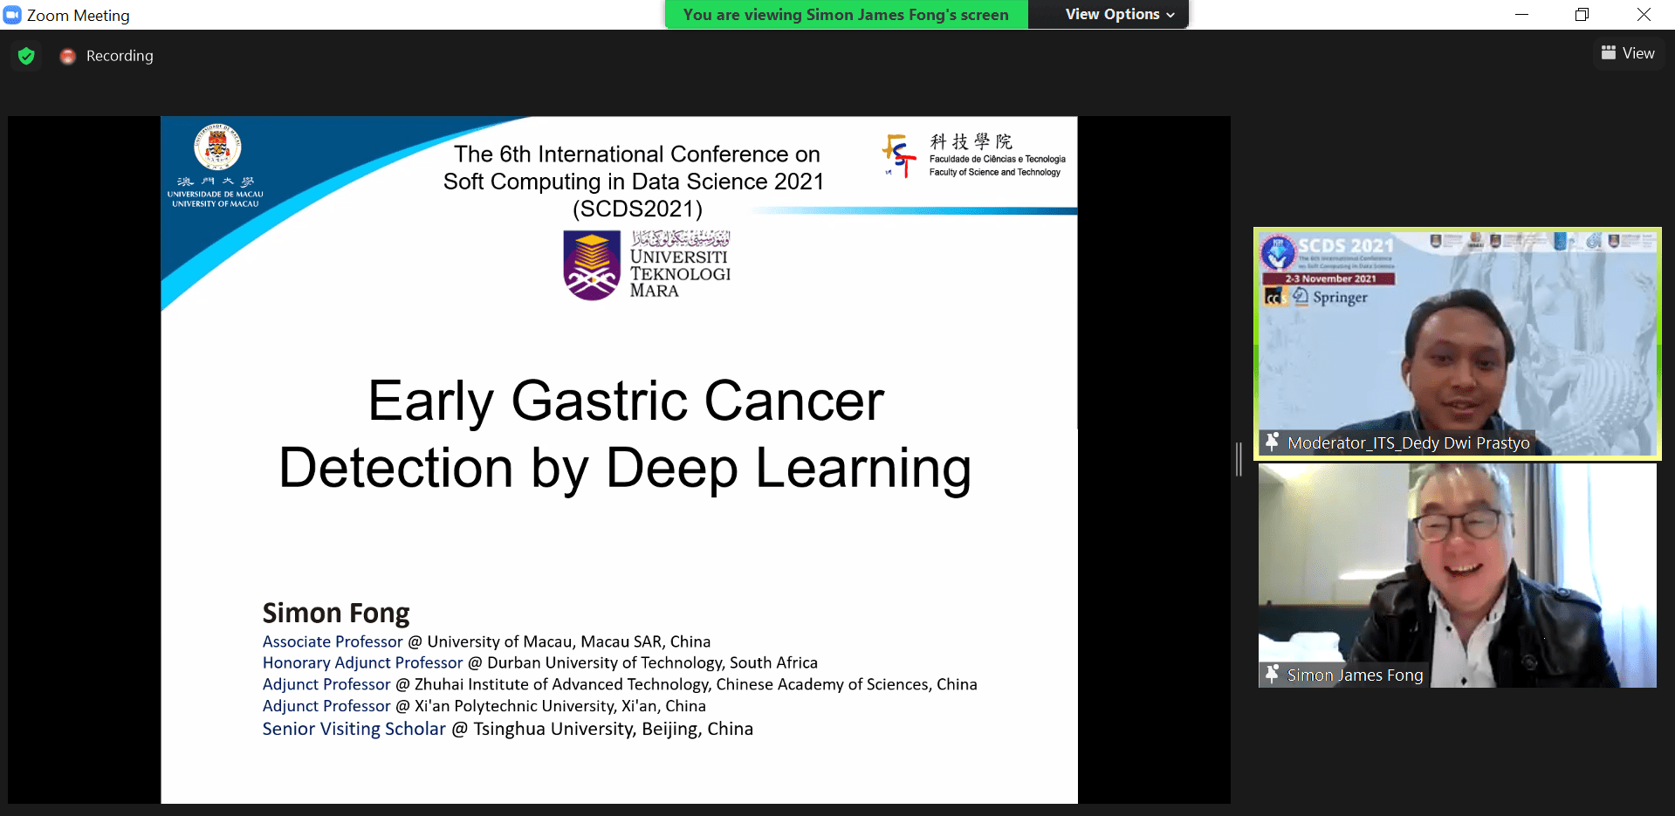Open the green shield encryption info icon

(26, 56)
